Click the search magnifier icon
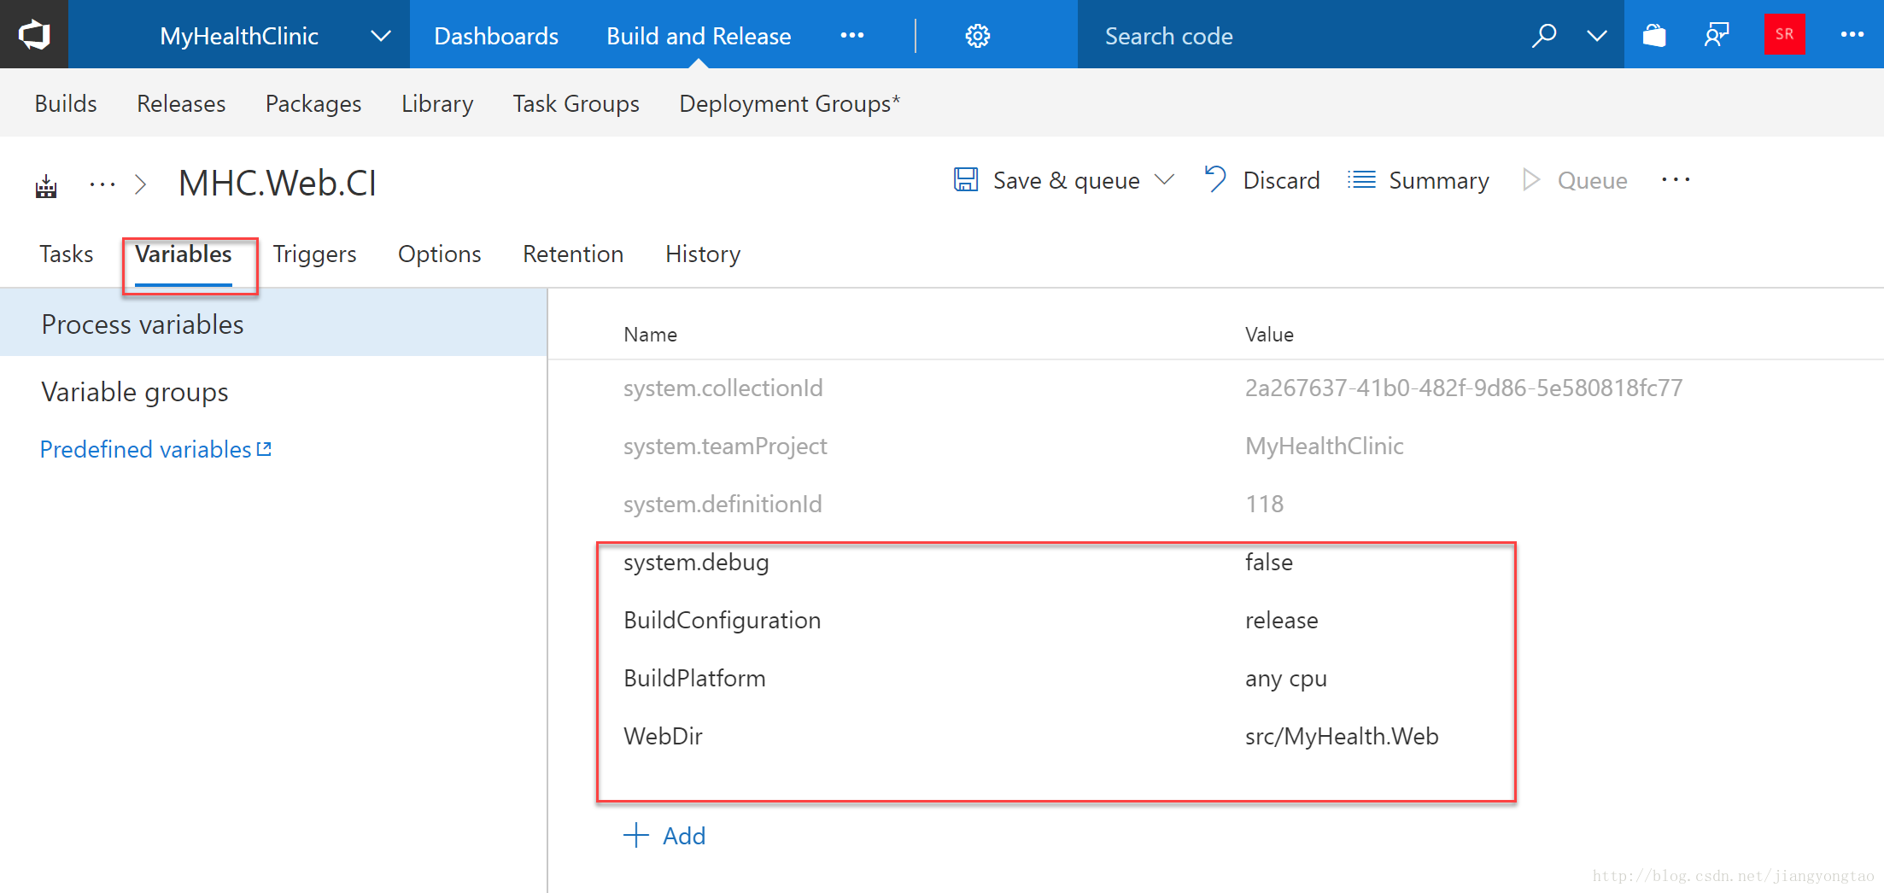Screen dimensions: 1884x893 (1543, 36)
